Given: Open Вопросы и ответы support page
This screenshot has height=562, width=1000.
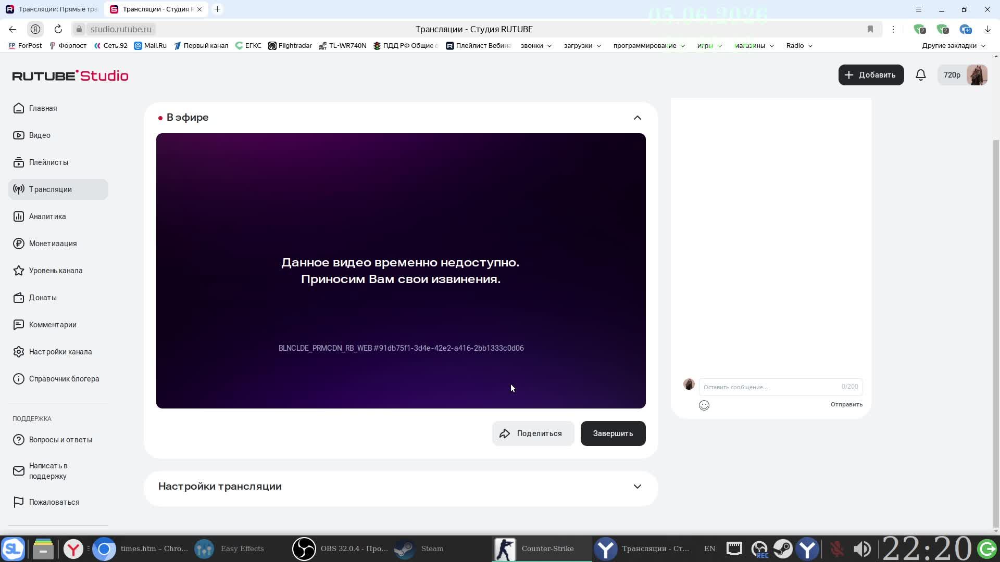Looking at the screenshot, I should [x=58, y=440].
